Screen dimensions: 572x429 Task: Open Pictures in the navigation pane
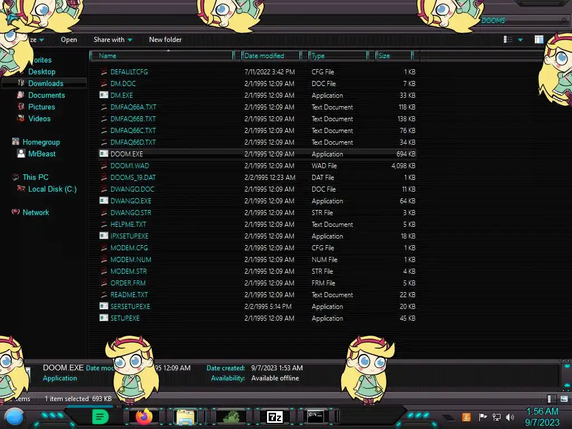41,107
